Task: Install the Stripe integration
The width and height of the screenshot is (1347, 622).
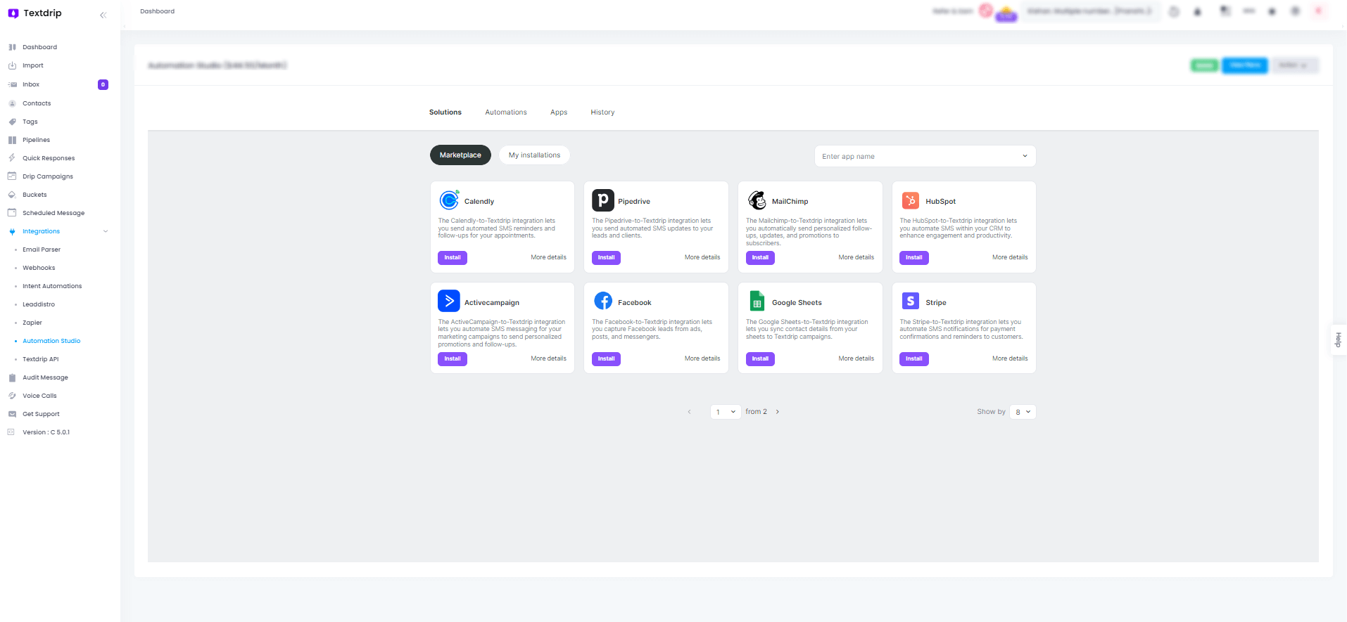Action: pyautogui.click(x=914, y=359)
